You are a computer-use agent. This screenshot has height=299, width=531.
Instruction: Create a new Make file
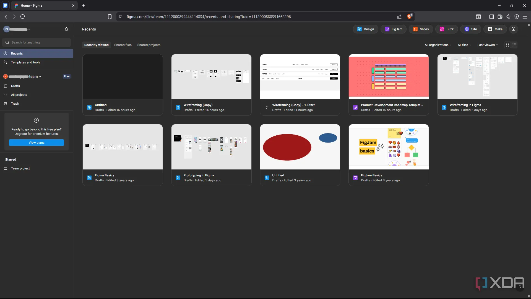click(495, 29)
